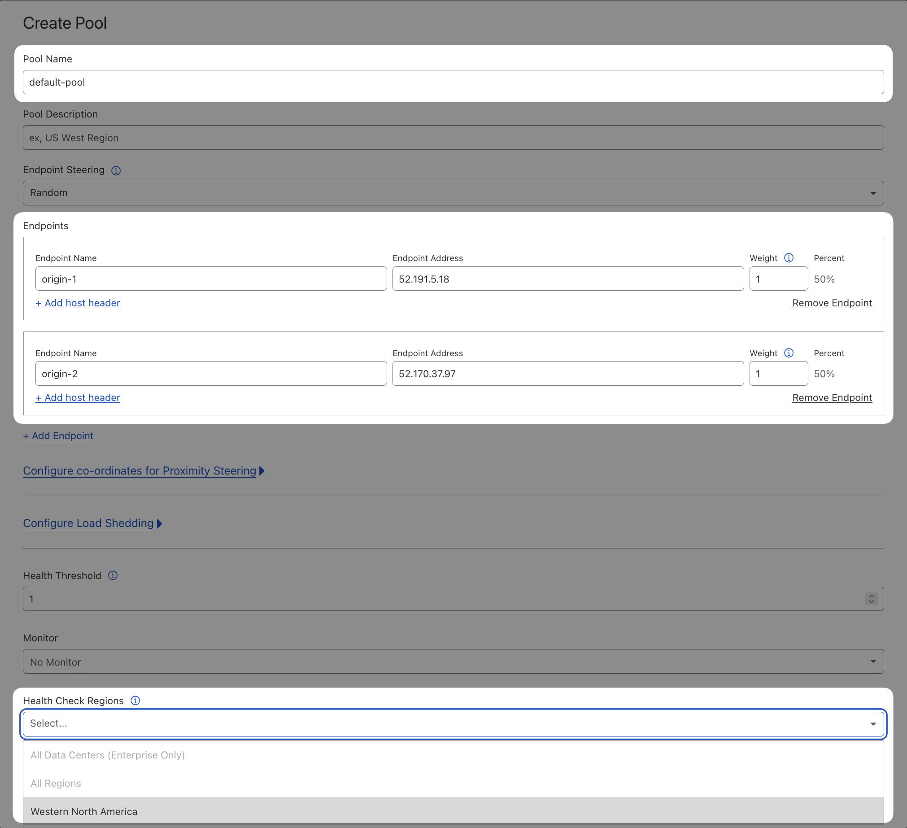Choose All Data Centers (Enterprise Only) option

(x=453, y=755)
